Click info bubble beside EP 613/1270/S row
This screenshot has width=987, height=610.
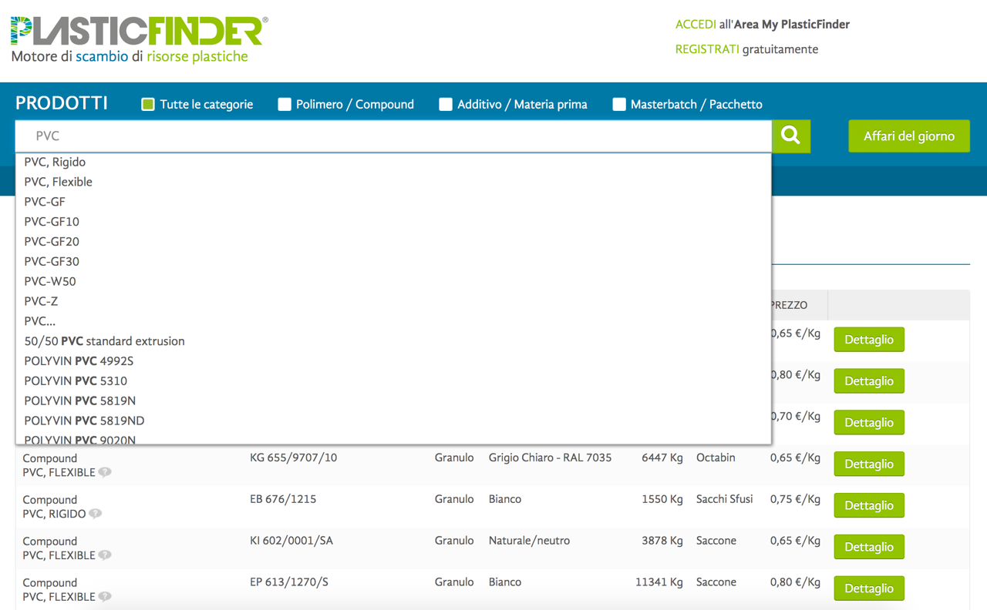pos(105,597)
